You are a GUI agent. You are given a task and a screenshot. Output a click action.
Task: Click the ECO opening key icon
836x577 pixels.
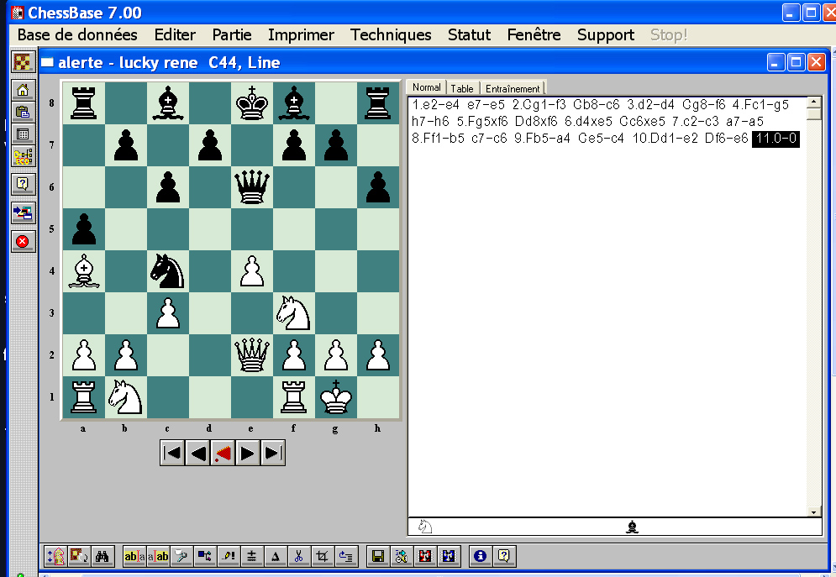tap(23, 156)
